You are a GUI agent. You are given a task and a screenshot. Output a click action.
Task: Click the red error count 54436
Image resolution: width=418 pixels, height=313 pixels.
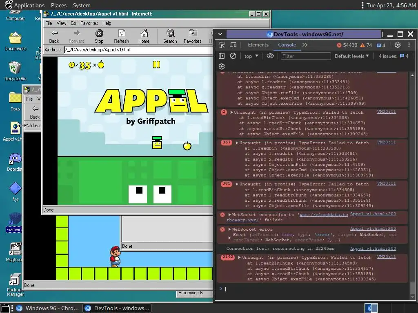[x=347, y=45]
